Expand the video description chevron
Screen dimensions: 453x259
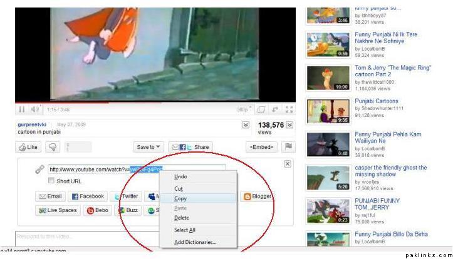[x=246, y=125]
